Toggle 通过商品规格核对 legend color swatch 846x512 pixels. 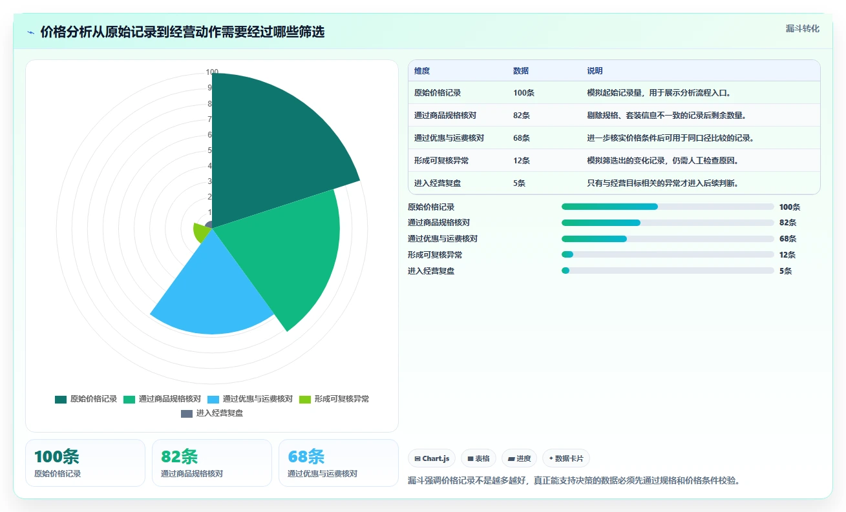point(129,399)
